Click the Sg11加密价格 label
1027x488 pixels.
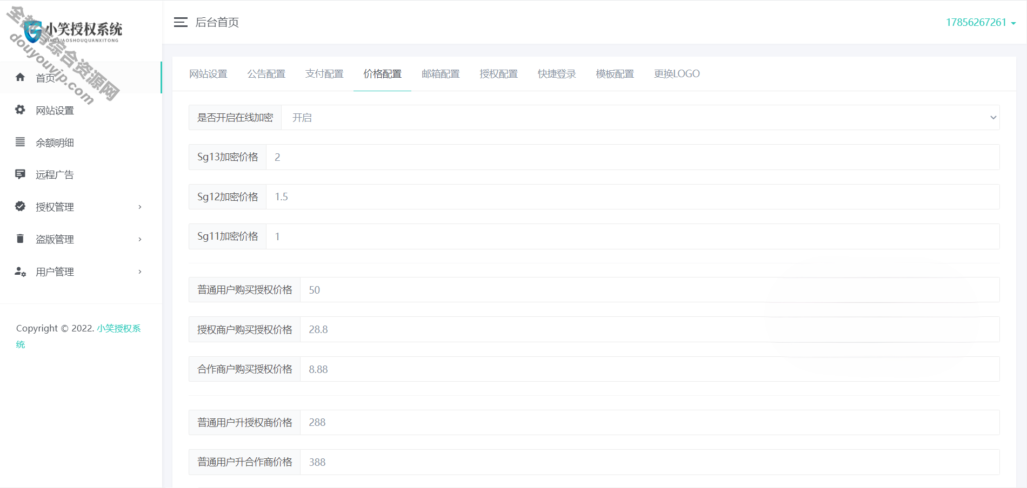pyautogui.click(x=228, y=236)
